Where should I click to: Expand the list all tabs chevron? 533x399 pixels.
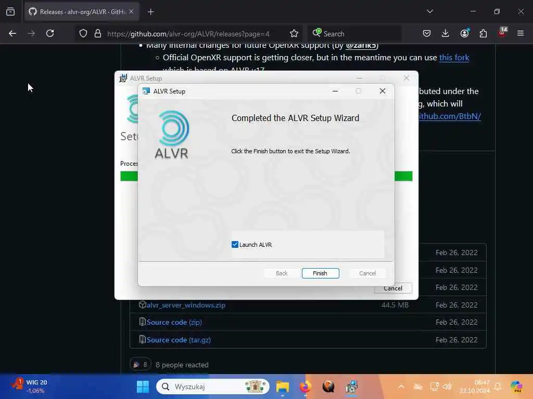click(x=430, y=11)
